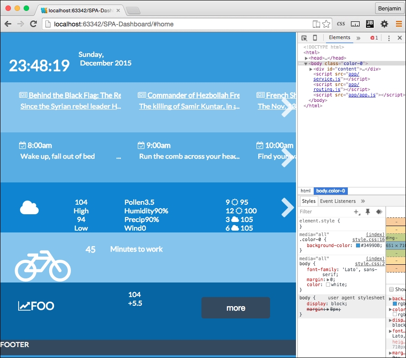Select the body.color-0 breadcrumb item
Screen dimensions: 406x358
pos(330,191)
